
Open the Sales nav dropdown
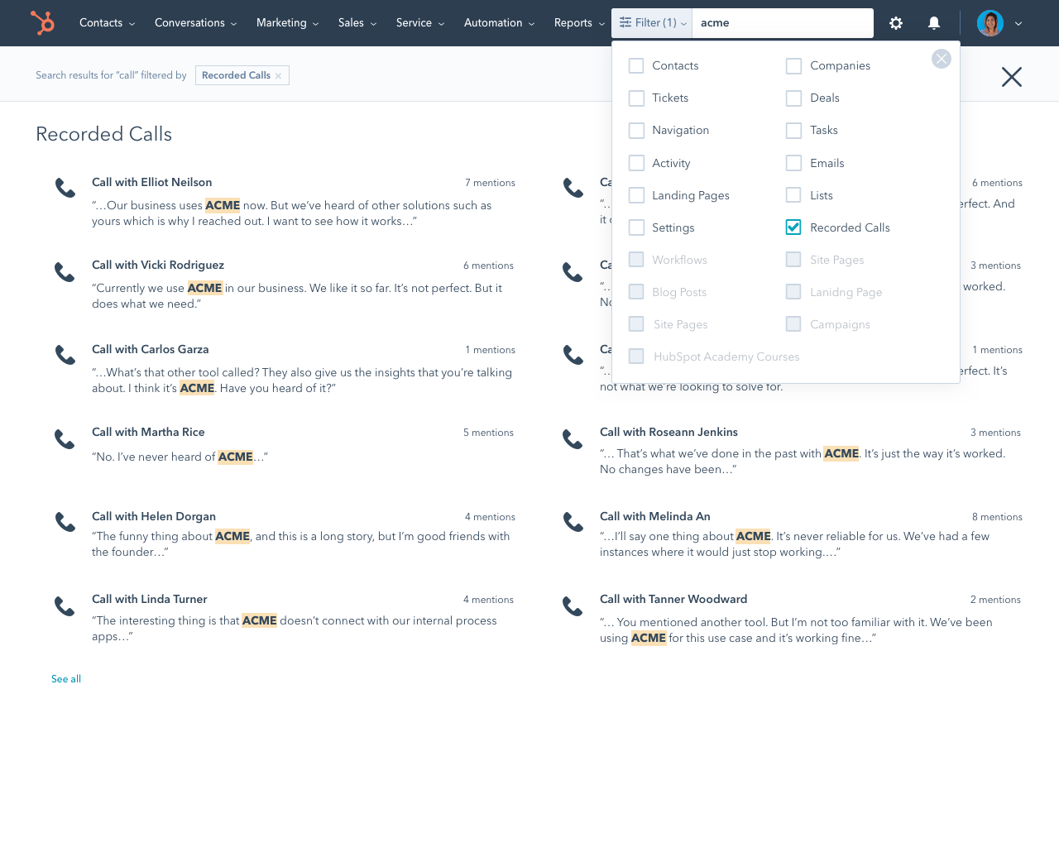(357, 23)
